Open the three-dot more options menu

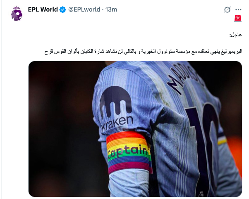coord(238,9)
